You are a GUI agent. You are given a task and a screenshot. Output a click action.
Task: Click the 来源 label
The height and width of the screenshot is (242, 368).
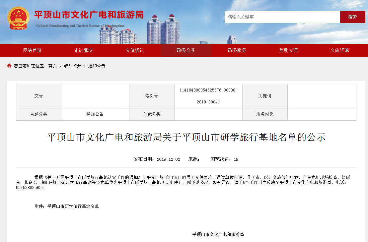coord(193,159)
